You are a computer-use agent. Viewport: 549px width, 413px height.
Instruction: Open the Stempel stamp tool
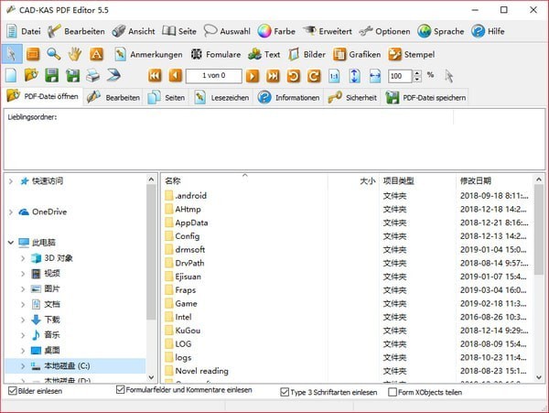coord(412,55)
